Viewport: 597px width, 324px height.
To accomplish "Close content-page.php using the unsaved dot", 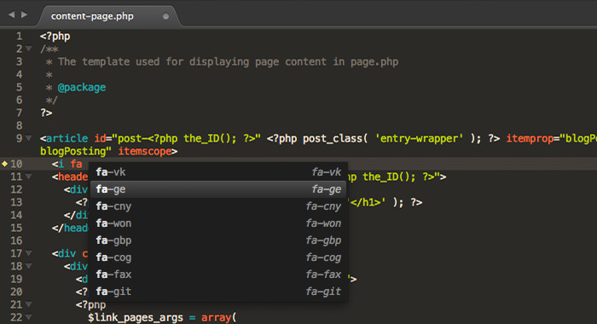I will pyautogui.click(x=165, y=16).
